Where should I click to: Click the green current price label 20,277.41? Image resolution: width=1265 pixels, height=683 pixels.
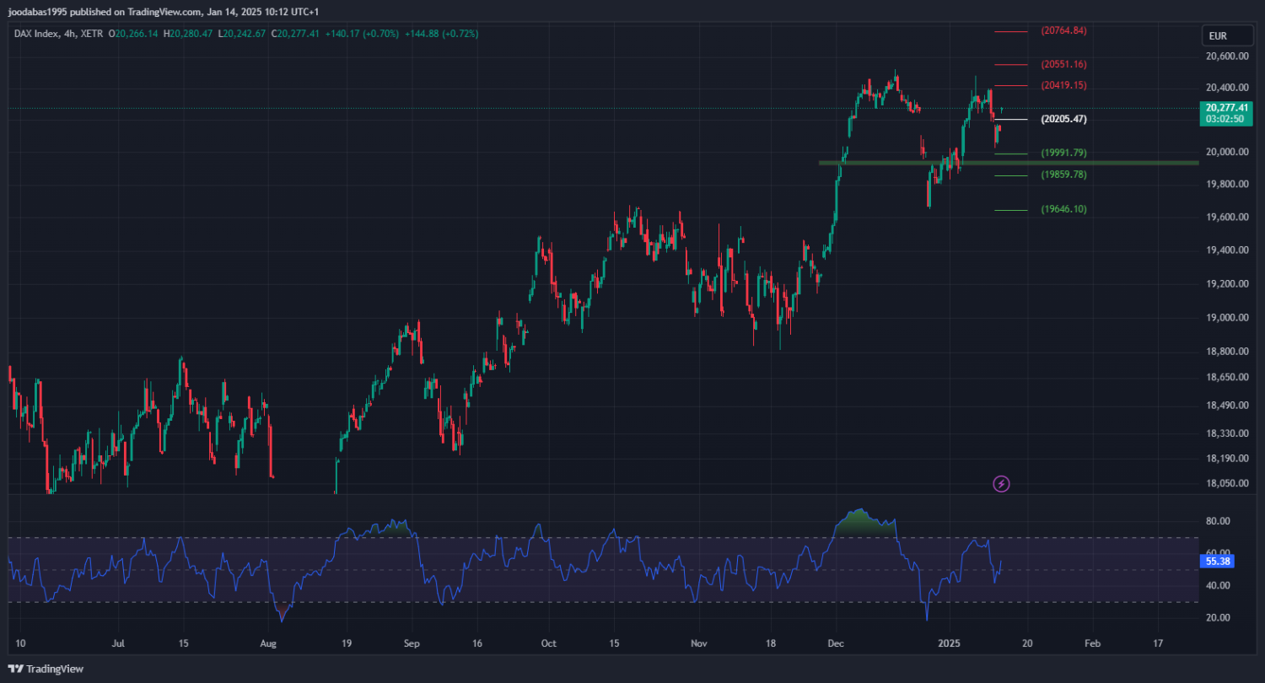[1226, 108]
